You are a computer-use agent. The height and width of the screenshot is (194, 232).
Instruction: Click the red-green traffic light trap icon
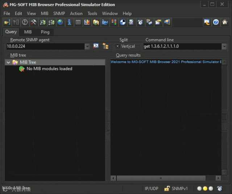tap(114, 22)
